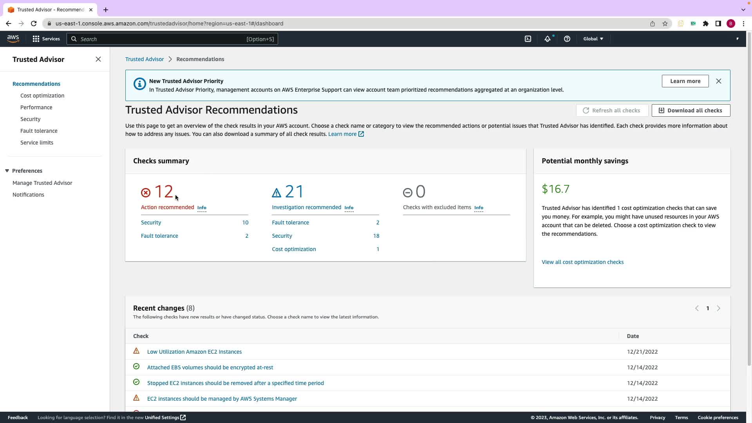This screenshot has height=423, width=752.
Task: Open AWS CloudShell icon in top bar
Action: 528,39
